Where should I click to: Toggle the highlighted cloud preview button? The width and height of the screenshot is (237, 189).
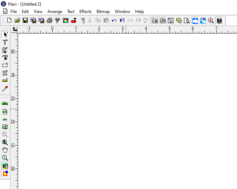(x=195, y=21)
